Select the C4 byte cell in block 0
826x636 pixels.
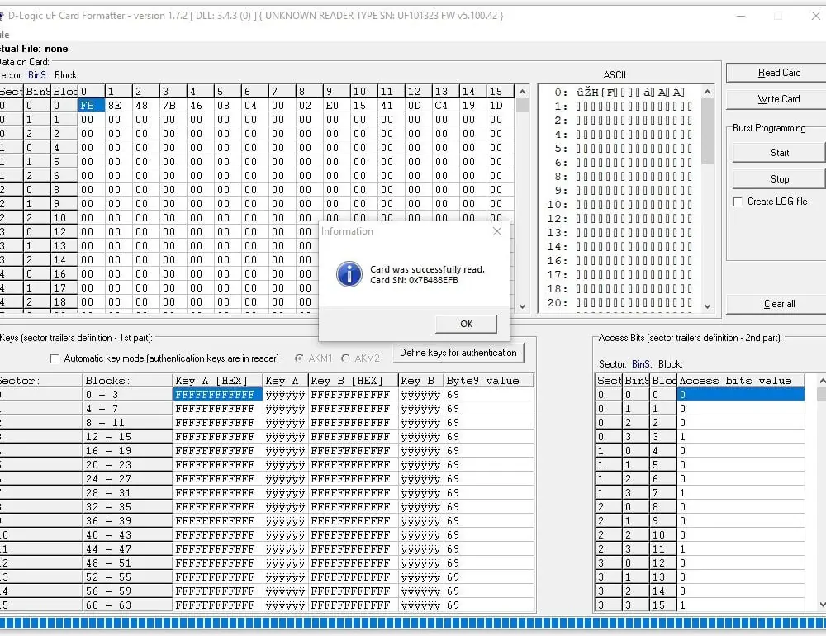coord(446,106)
